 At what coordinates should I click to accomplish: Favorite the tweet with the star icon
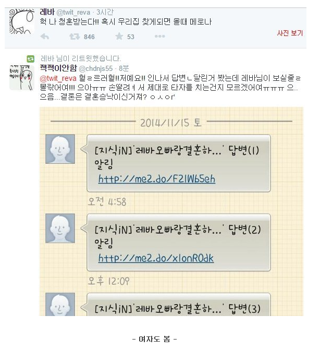point(119,37)
